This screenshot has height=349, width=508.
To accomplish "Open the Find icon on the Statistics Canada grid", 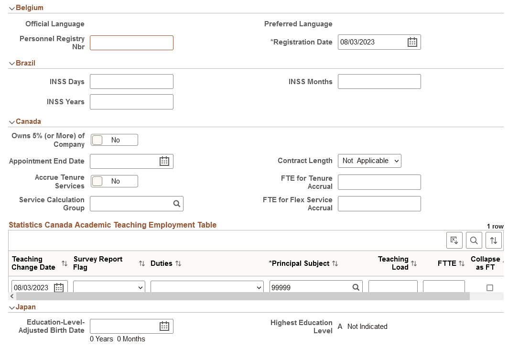I will tap(474, 240).
